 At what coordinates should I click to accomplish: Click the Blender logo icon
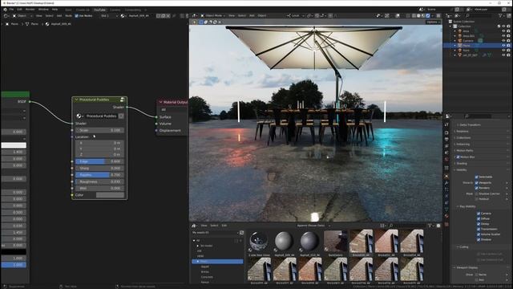(5, 10)
